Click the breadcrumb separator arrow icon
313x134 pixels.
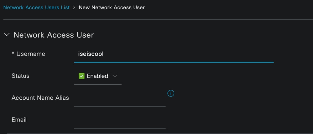(x=74, y=7)
